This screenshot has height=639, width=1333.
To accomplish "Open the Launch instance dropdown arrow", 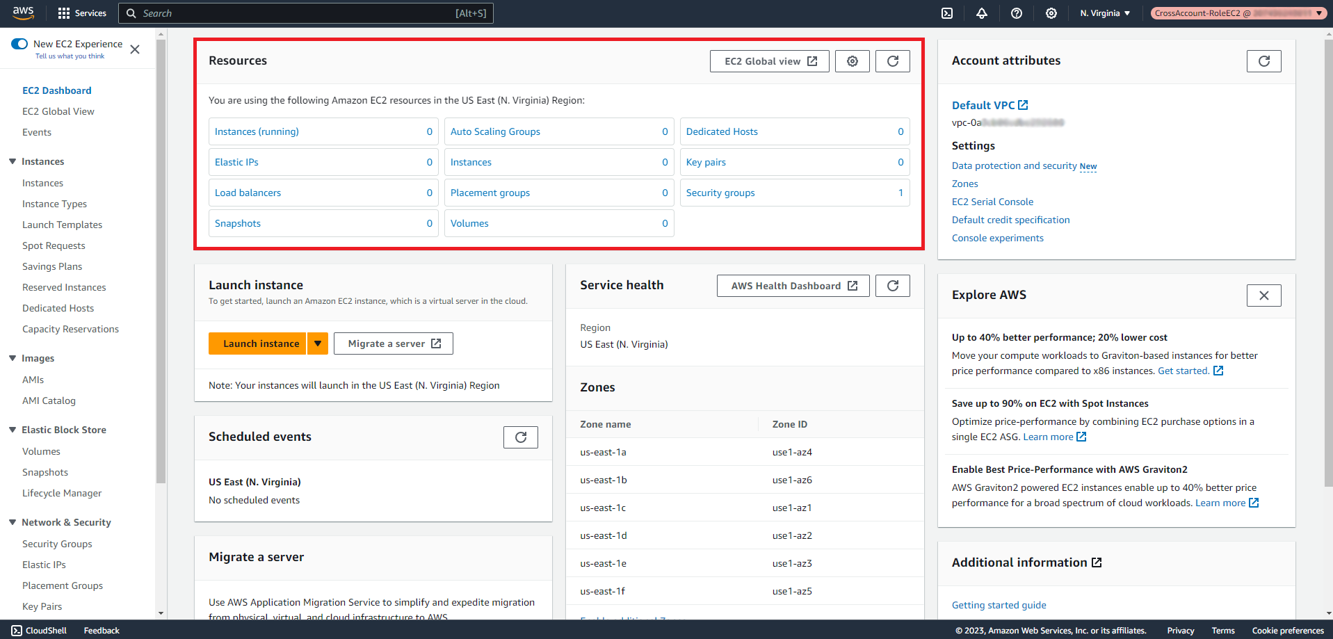I will point(318,343).
